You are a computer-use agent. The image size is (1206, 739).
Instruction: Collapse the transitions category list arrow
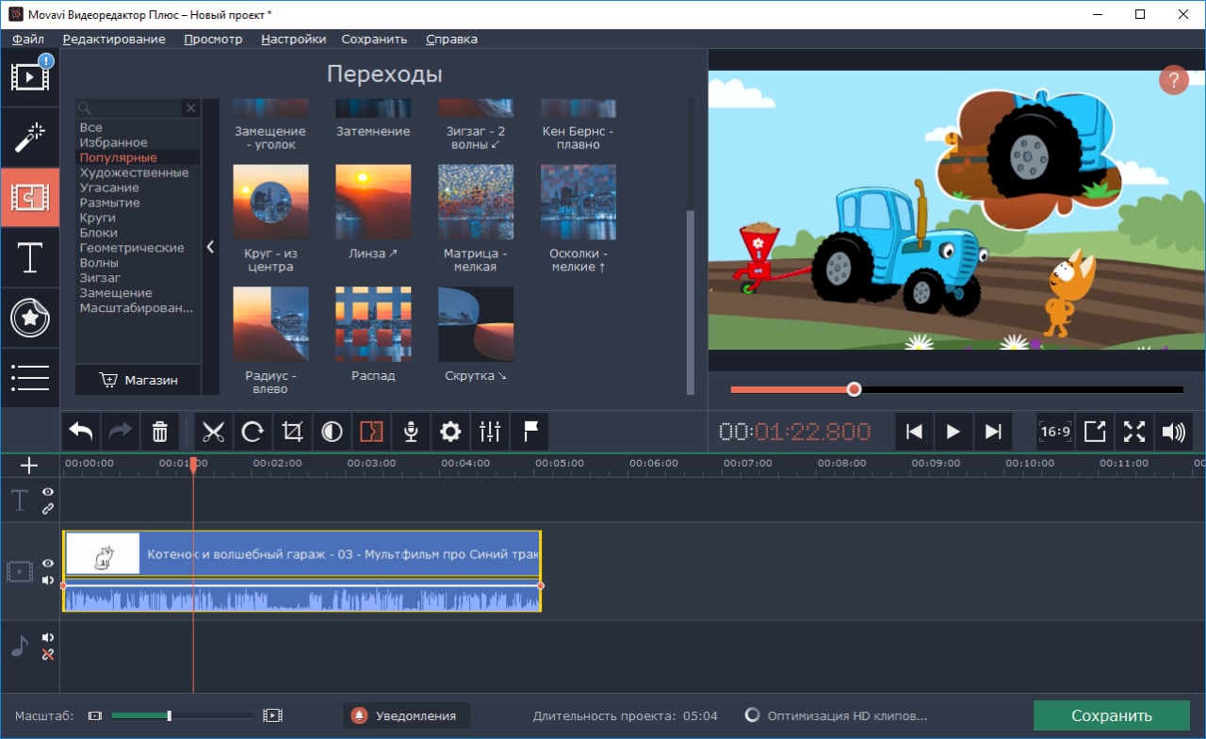(x=210, y=247)
